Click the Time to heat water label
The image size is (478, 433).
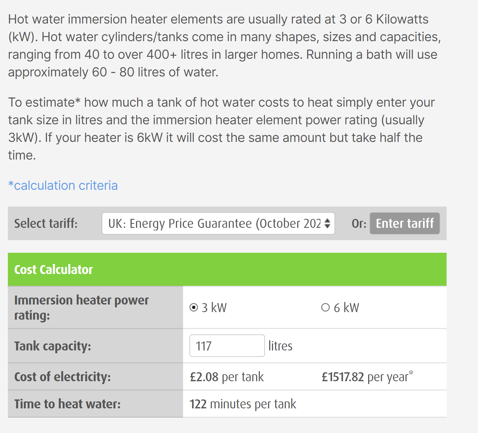click(x=67, y=404)
